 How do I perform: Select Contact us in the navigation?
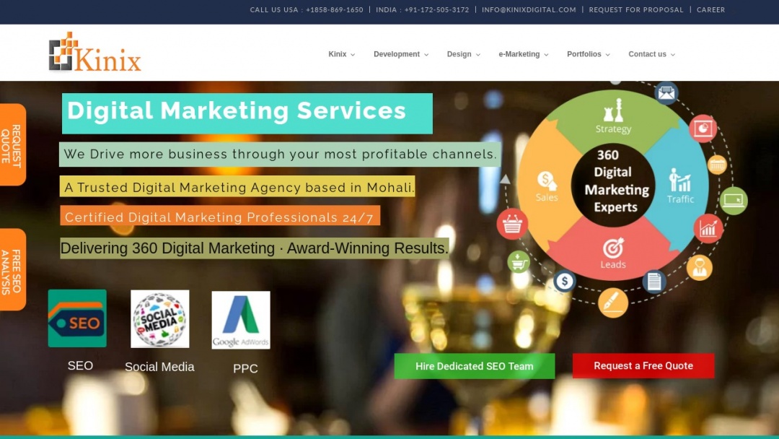(647, 54)
